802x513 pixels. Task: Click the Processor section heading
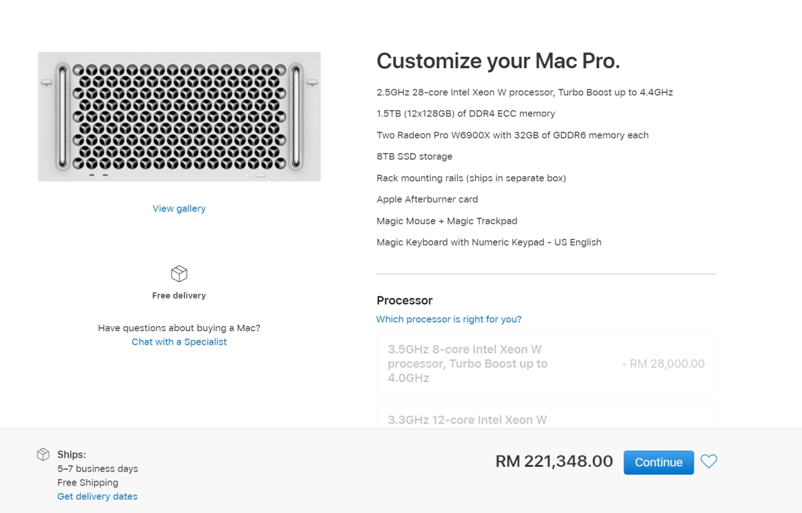(x=404, y=301)
